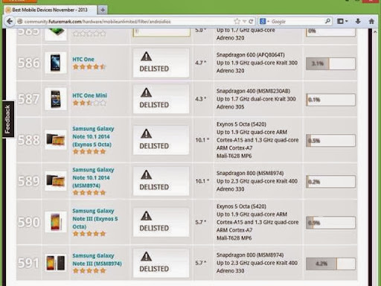Expand the search engine selector dropdown
Viewport: 381px width, 286px height.
point(264,22)
